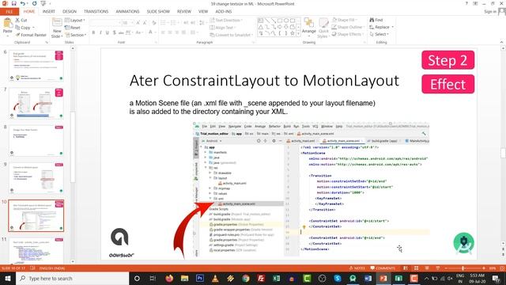Screen dimensions: 506x285
Task: Increase font size with grow icon
Action: click(x=138, y=23)
